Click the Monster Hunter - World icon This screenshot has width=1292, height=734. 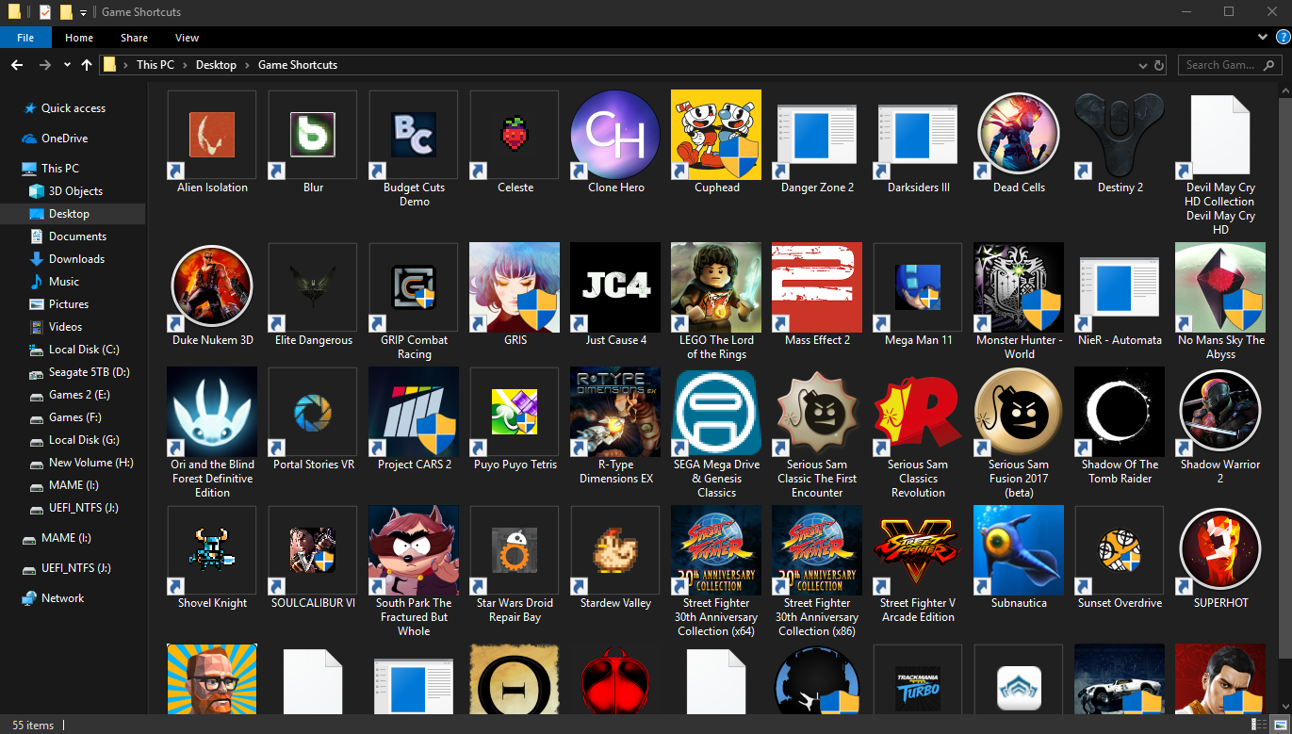1019,287
